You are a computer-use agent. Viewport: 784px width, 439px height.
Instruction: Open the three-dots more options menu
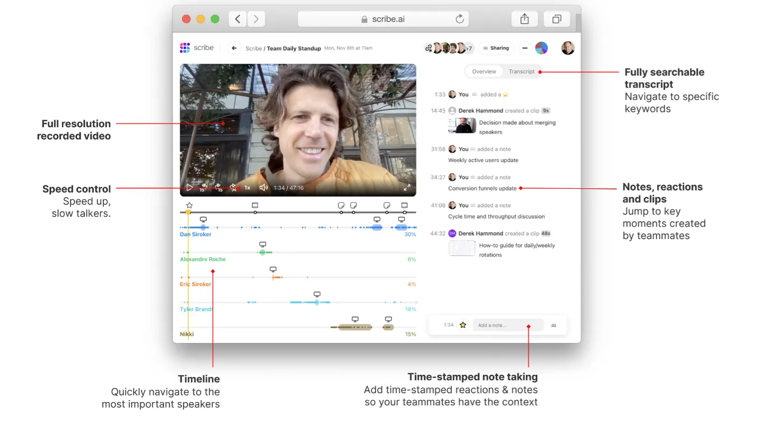(x=525, y=48)
